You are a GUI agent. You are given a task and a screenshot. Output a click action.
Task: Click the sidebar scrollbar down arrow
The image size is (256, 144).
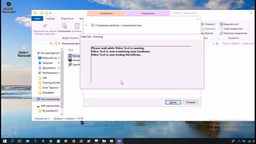pos(62,114)
